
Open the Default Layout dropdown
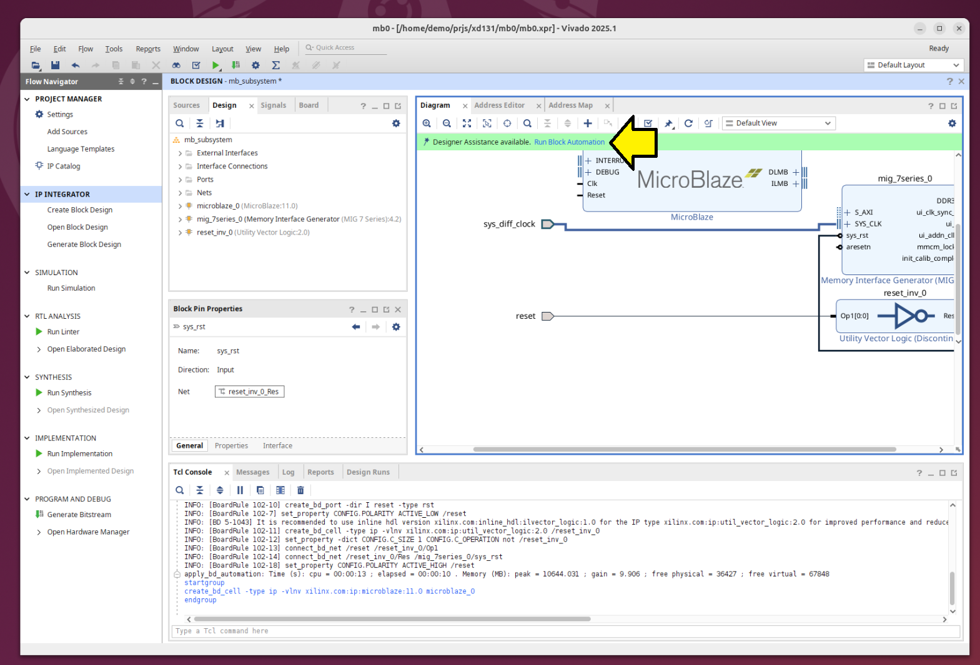pyautogui.click(x=914, y=65)
